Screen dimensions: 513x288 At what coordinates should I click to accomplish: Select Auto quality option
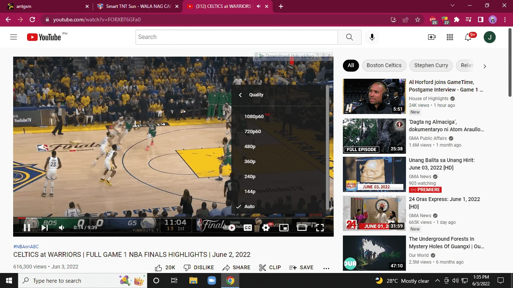point(279,206)
